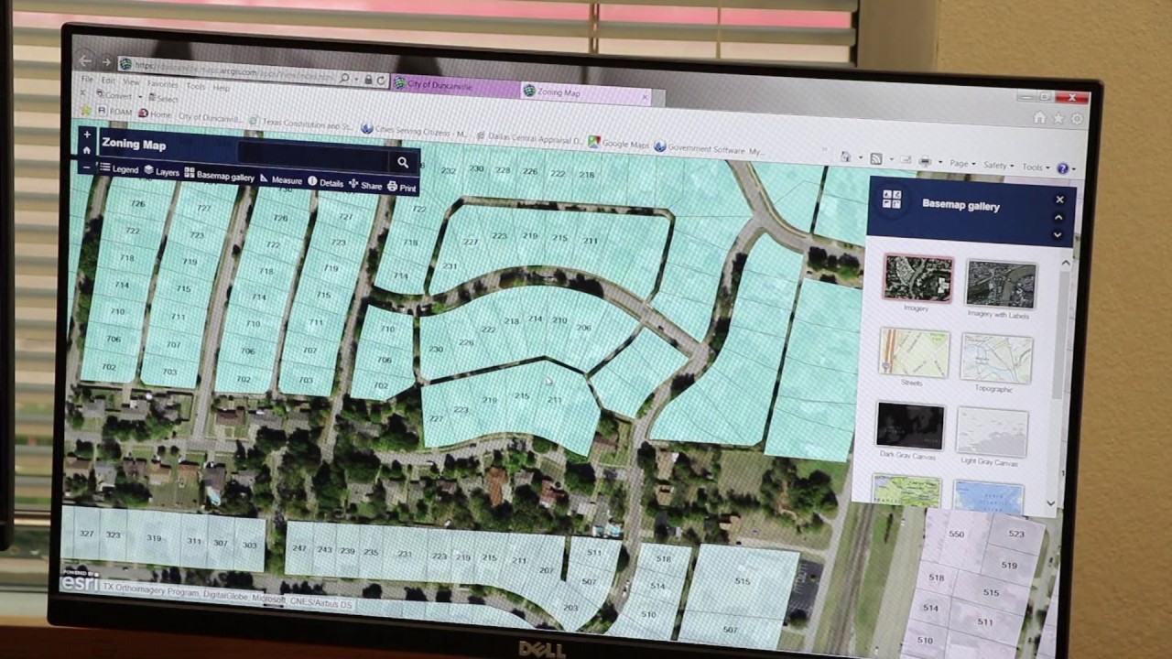Open the ROAM favorites link

(115, 112)
